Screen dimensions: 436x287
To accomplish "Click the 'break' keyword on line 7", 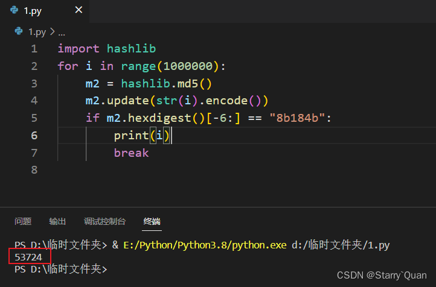I will tap(131, 153).
